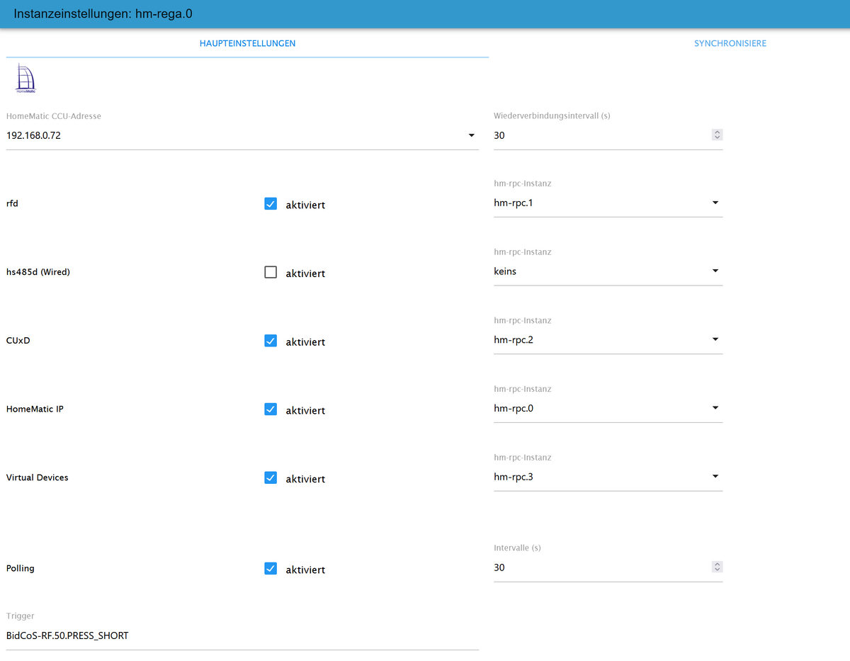
Task: Open the HomeMatic CCU-Adresse dropdown
Action: 243,135
